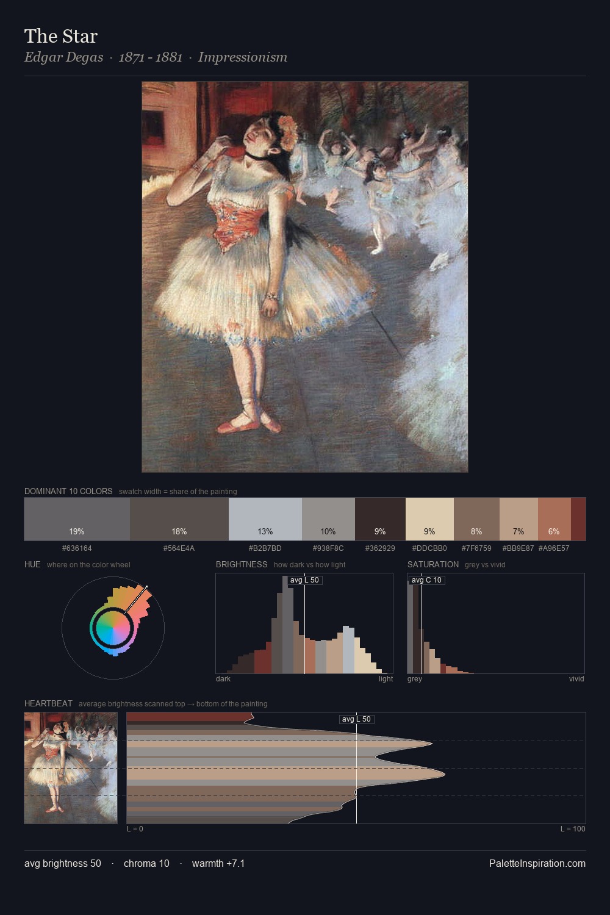This screenshot has width=610, height=915.
Task: Click the 'DOMINANT 10 COLORS' heading
Action: tap(68, 491)
